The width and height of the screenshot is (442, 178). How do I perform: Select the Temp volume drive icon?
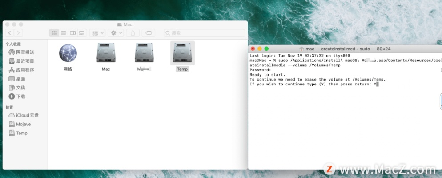click(182, 54)
